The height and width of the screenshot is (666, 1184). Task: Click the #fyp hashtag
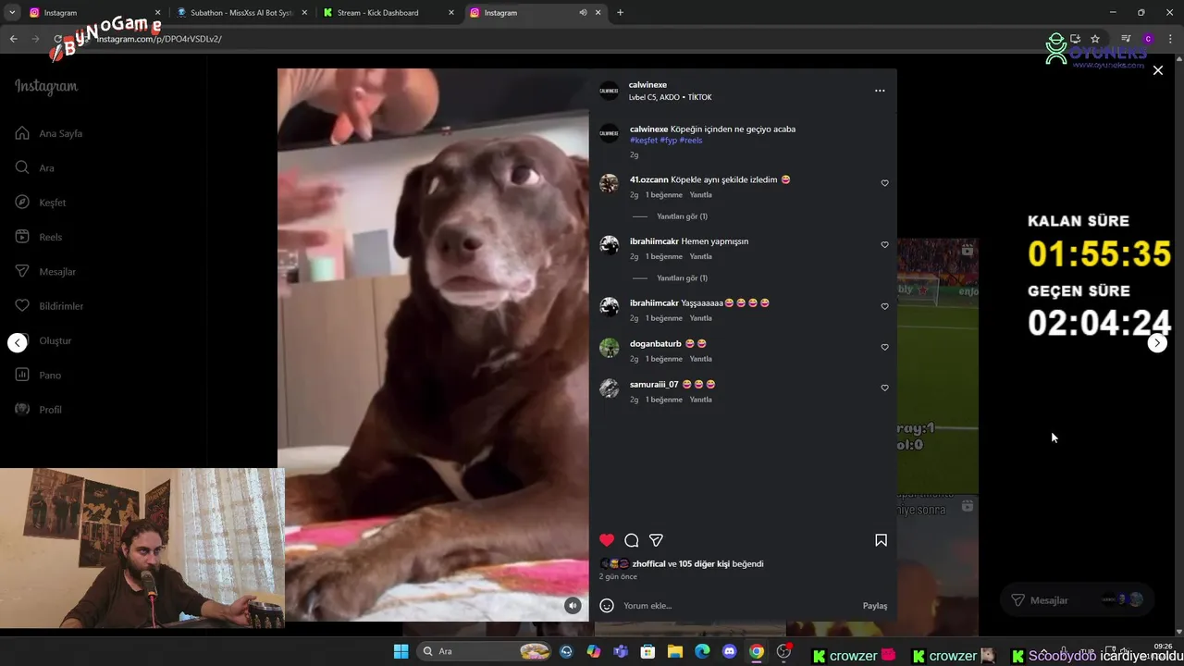668,141
